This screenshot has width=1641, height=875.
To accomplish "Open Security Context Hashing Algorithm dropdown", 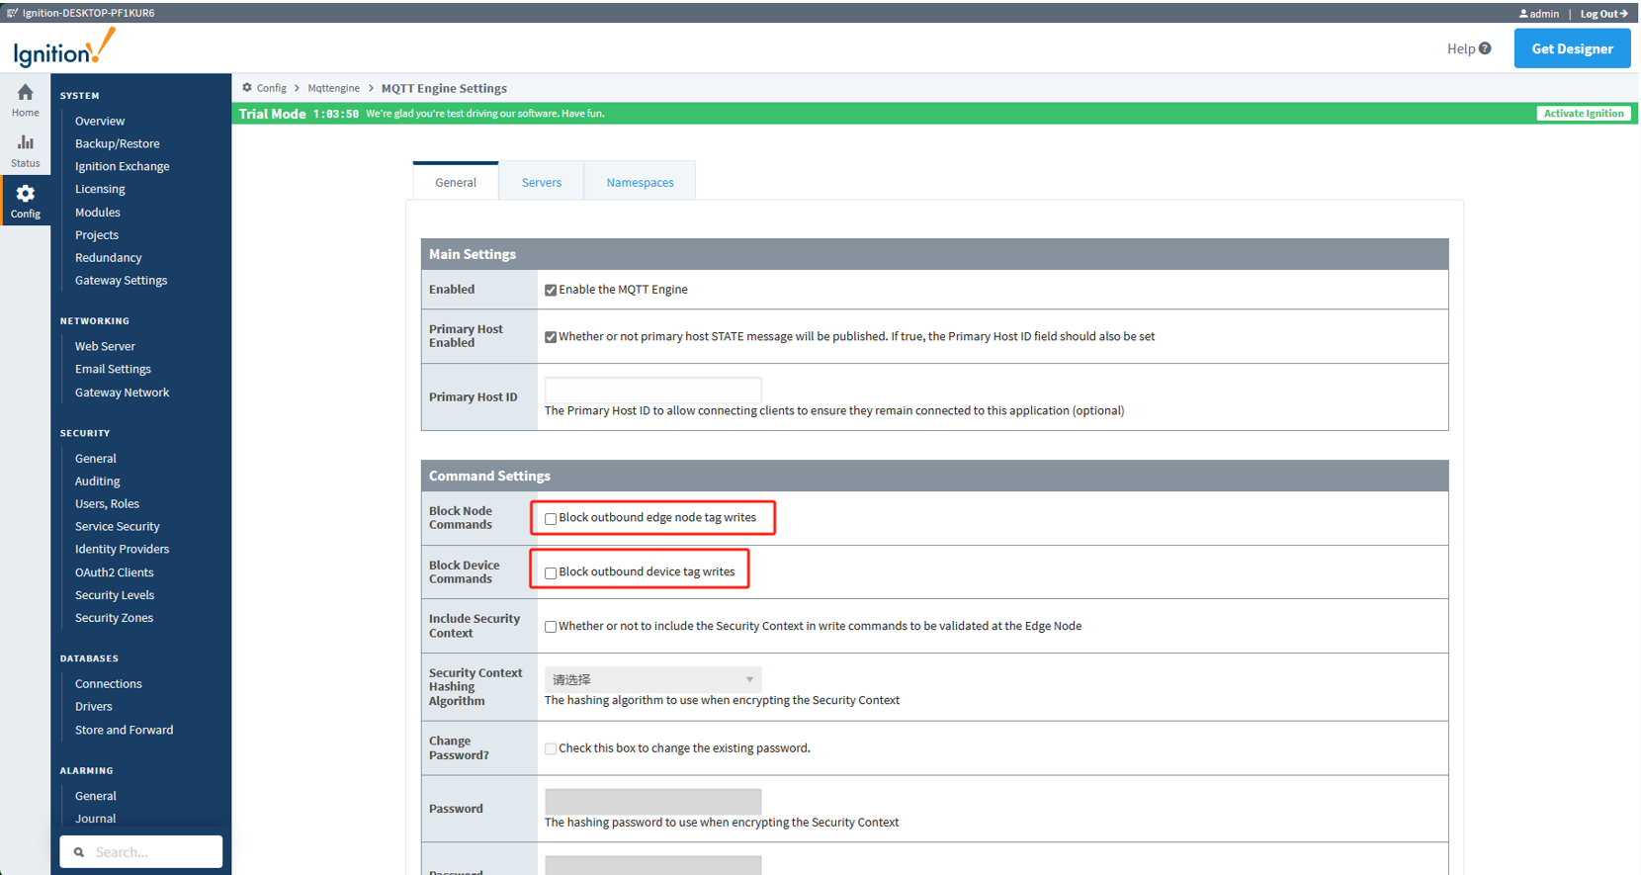I will tap(652, 679).
